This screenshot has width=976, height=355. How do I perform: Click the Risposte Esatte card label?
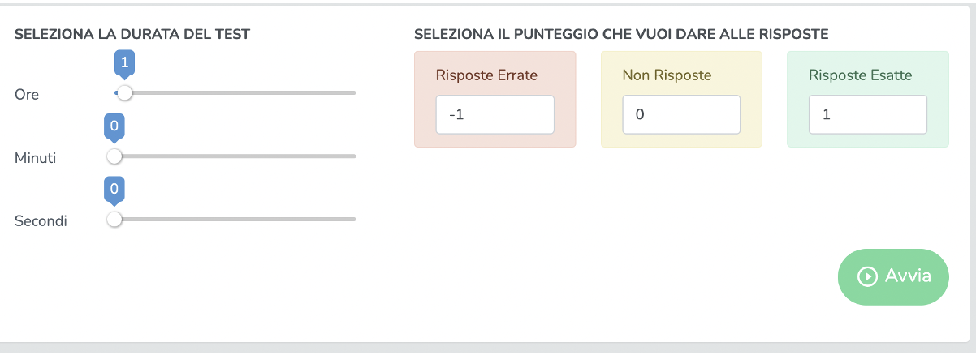pyautogui.click(x=860, y=75)
